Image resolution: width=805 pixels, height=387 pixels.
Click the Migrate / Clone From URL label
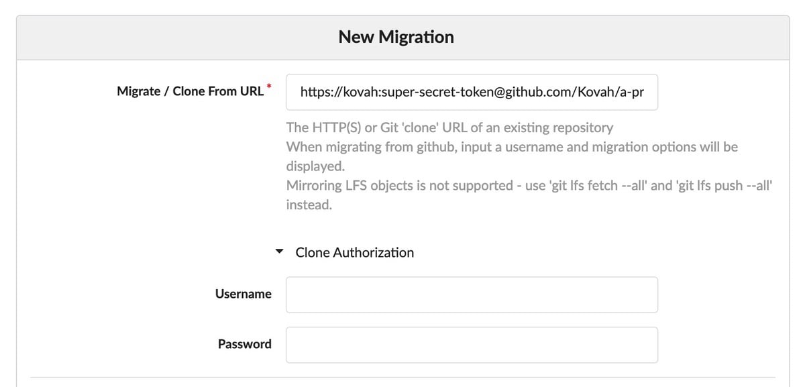point(191,91)
